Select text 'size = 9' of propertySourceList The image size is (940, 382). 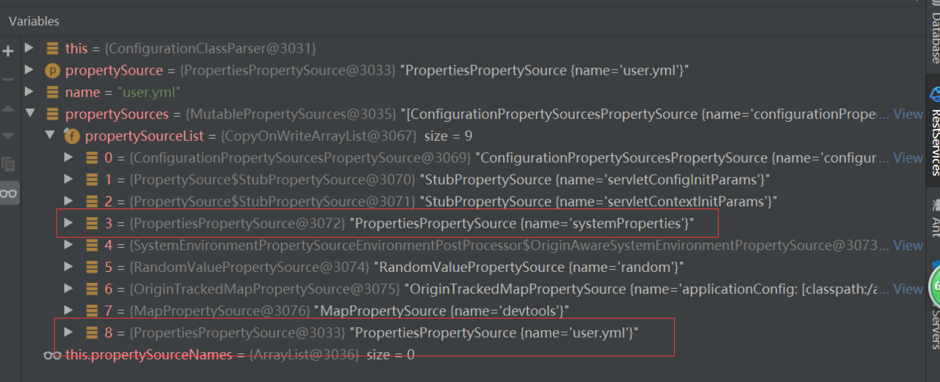pos(446,136)
